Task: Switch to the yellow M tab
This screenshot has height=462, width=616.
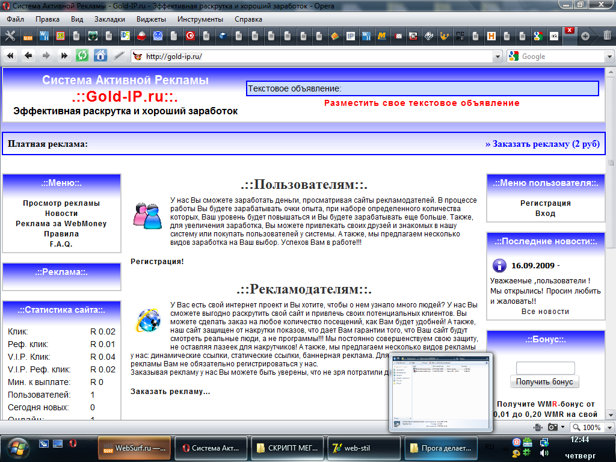Action: 382,36
